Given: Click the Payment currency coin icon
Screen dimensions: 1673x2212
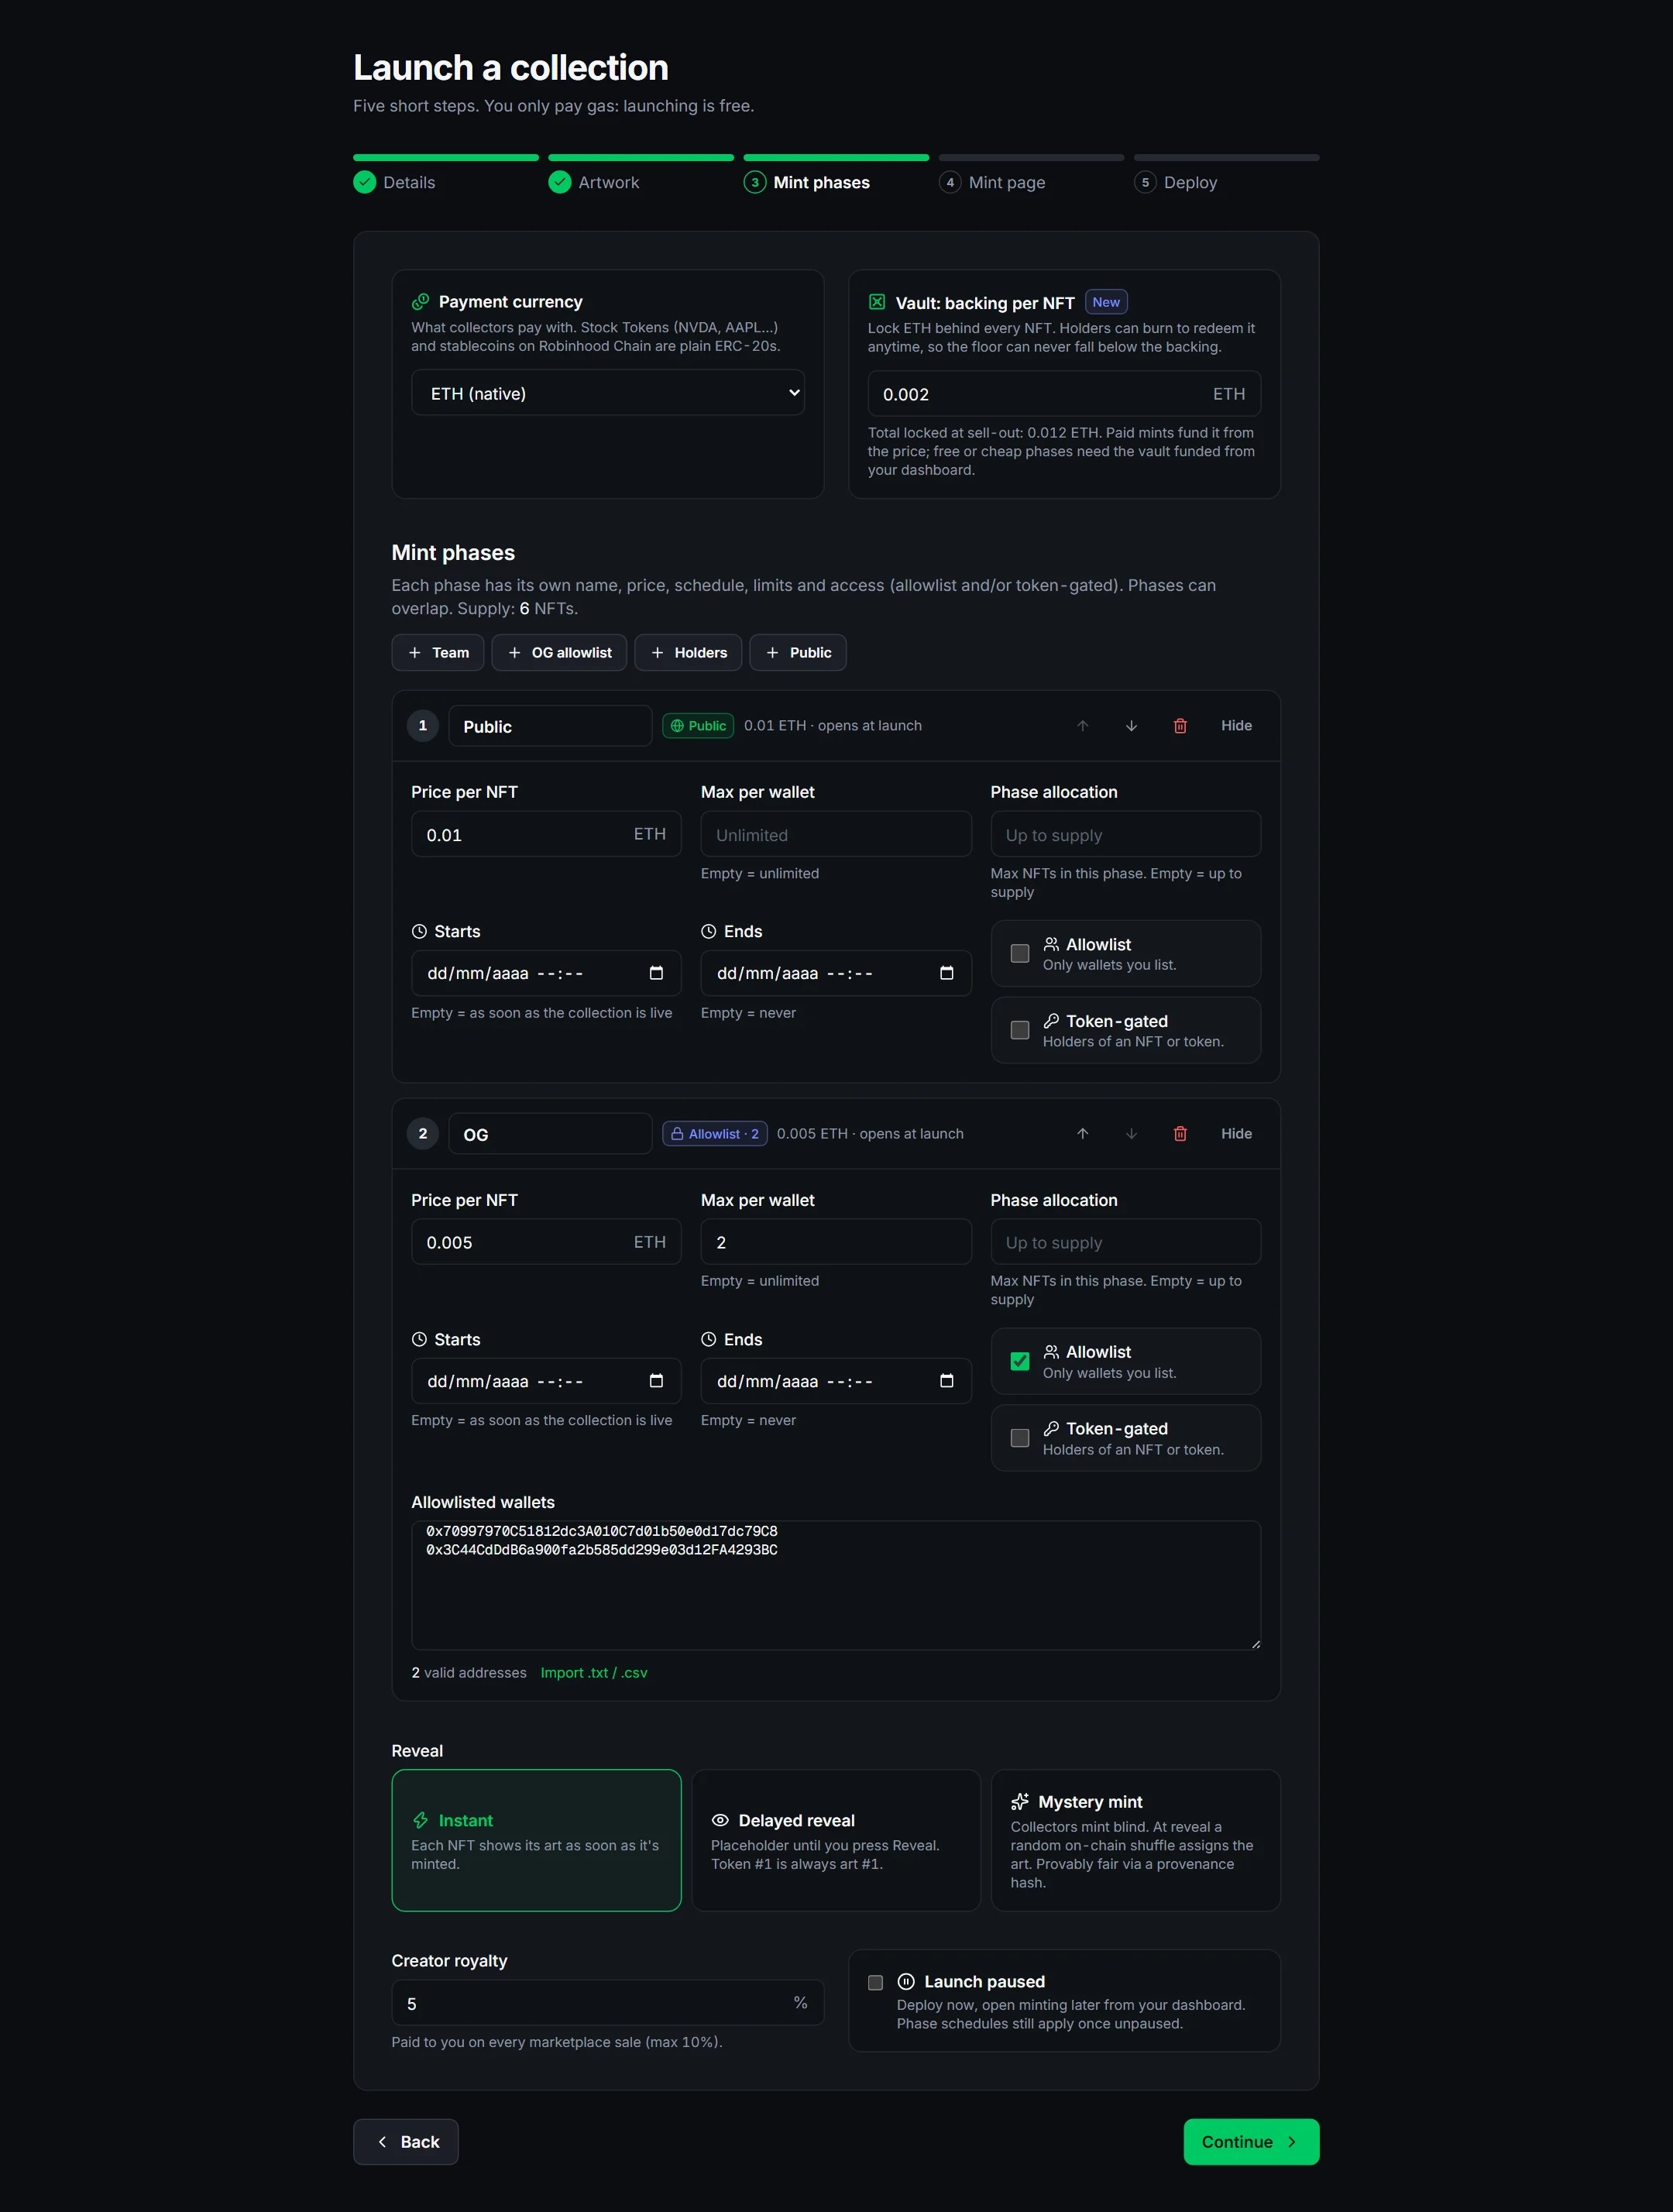Looking at the screenshot, I should click(421, 301).
